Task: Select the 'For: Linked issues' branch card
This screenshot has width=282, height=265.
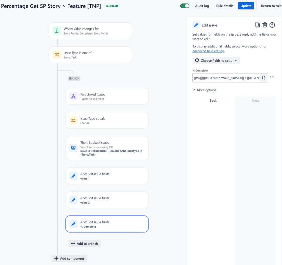Action: click(107, 96)
